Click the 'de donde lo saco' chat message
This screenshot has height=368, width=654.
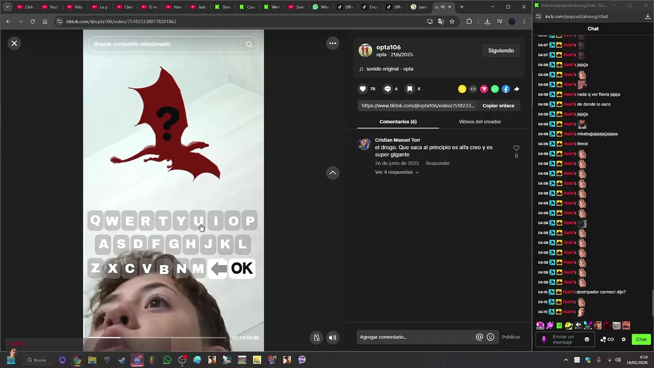(x=594, y=104)
